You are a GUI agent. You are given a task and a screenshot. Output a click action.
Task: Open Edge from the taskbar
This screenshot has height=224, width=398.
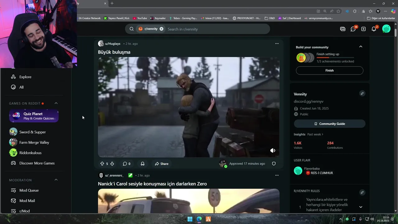point(199,219)
